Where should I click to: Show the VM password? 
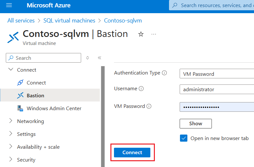click(x=195, y=124)
